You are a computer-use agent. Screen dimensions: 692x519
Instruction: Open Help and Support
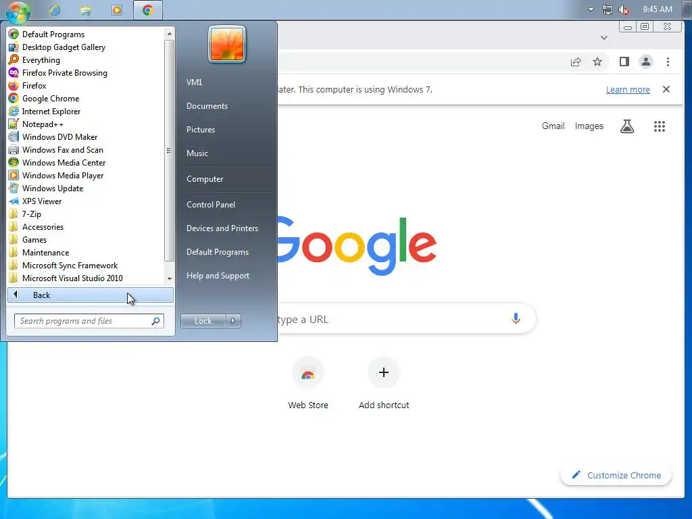218,276
